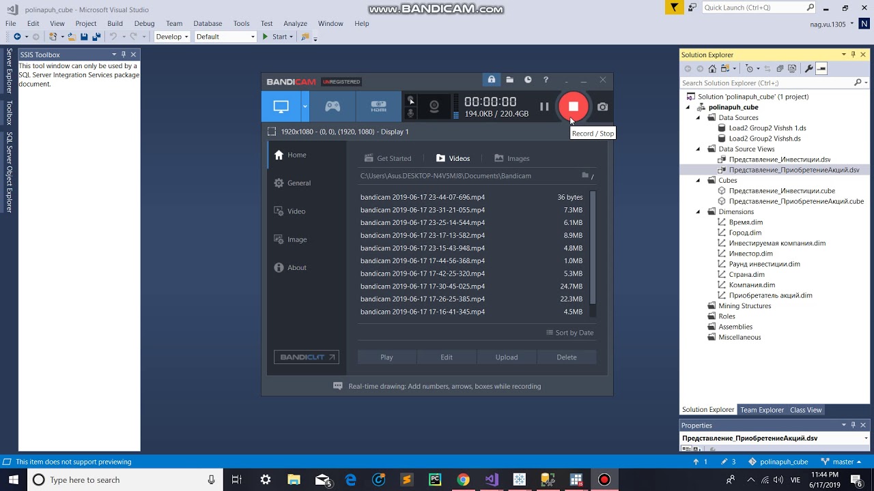Open Bandicam help question mark icon

[546, 80]
